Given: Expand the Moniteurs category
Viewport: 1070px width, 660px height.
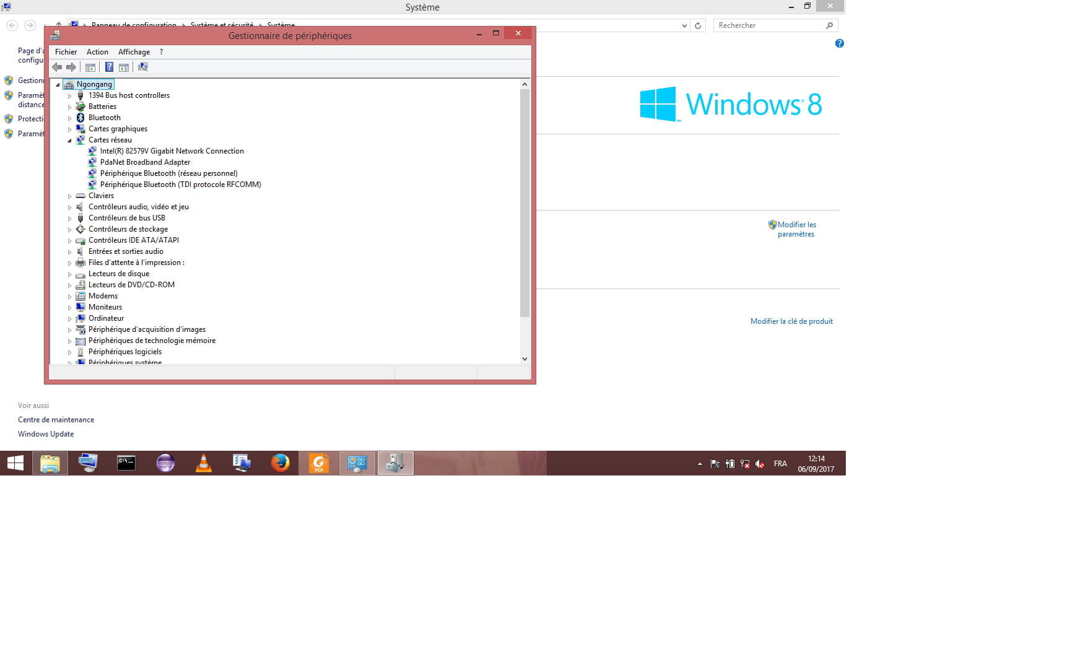Looking at the screenshot, I should point(69,308).
